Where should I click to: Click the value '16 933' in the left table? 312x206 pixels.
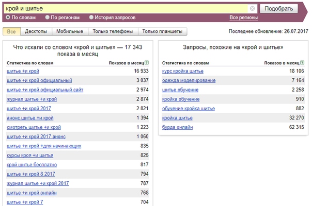(x=141, y=71)
